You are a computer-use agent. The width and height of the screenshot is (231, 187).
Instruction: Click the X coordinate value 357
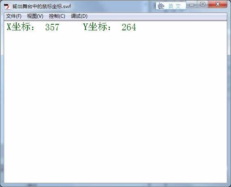pyautogui.click(x=52, y=27)
